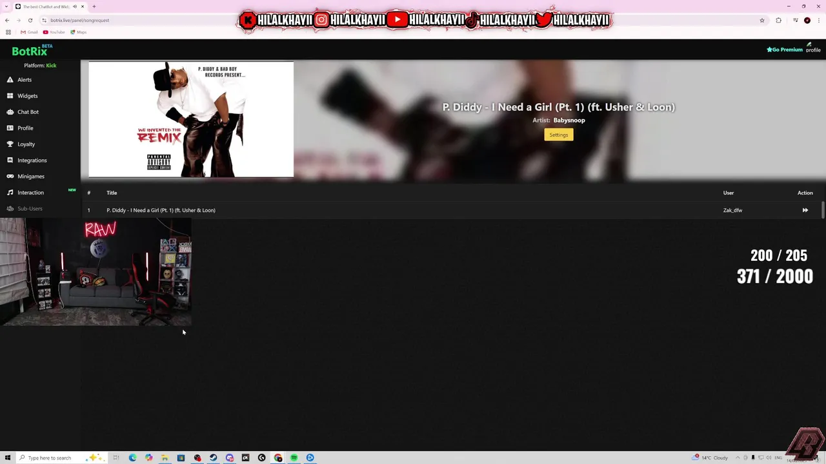Click the Action column header
The height and width of the screenshot is (464, 826).
tap(805, 193)
